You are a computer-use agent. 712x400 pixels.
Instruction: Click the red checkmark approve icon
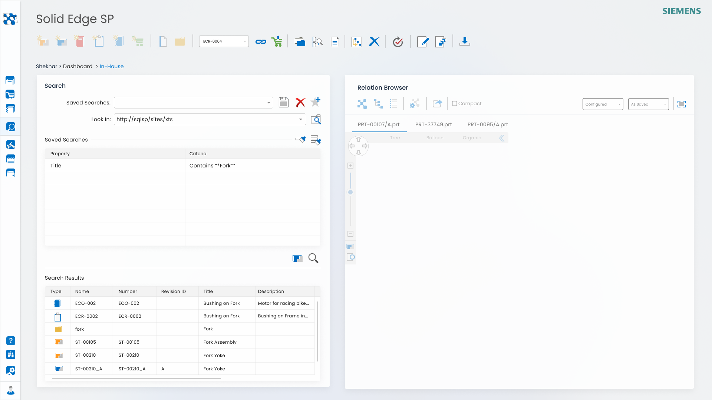tap(398, 42)
